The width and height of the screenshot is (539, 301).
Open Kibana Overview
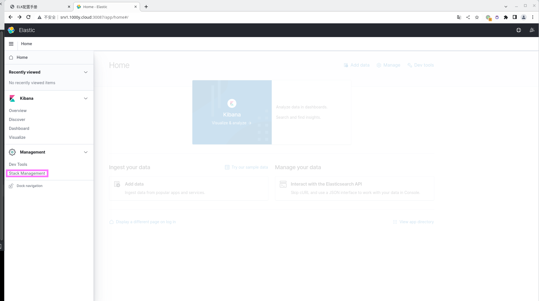tap(18, 111)
